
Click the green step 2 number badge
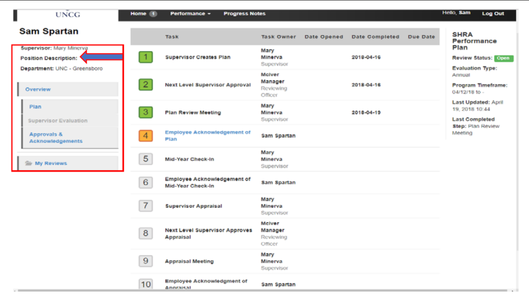146,85
